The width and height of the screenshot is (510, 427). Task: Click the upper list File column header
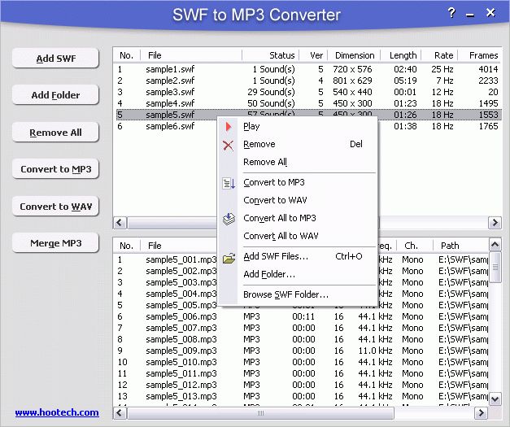coord(191,55)
